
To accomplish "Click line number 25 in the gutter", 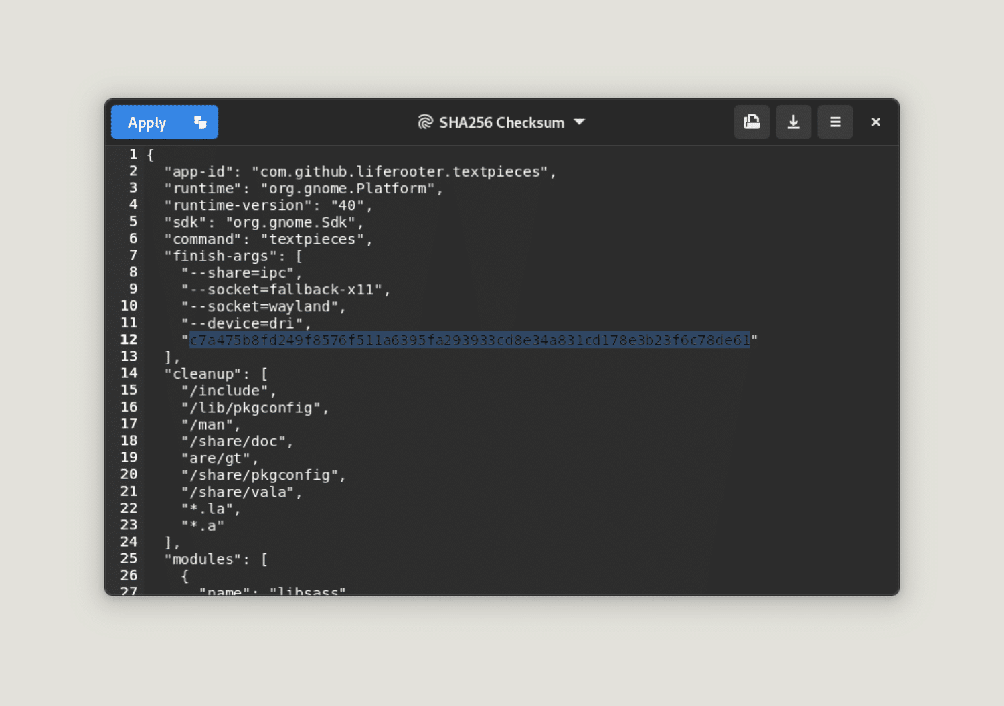I will (x=129, y=558).
